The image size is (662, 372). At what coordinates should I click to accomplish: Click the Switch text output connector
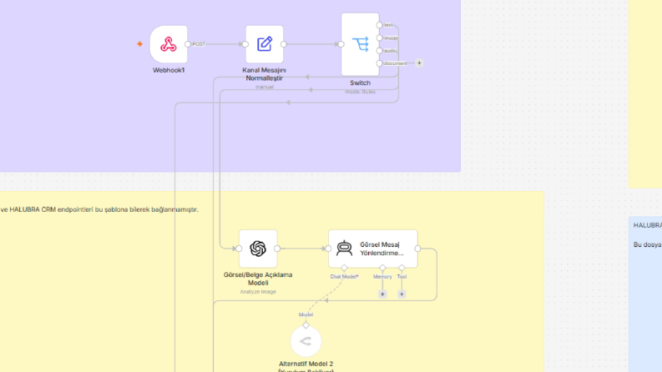379,25
